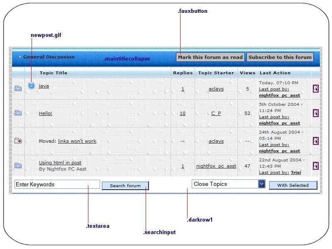Focus the Enter Keywords search field
The height and width of the screenshot is (249, 332).
tap(57, 184)
